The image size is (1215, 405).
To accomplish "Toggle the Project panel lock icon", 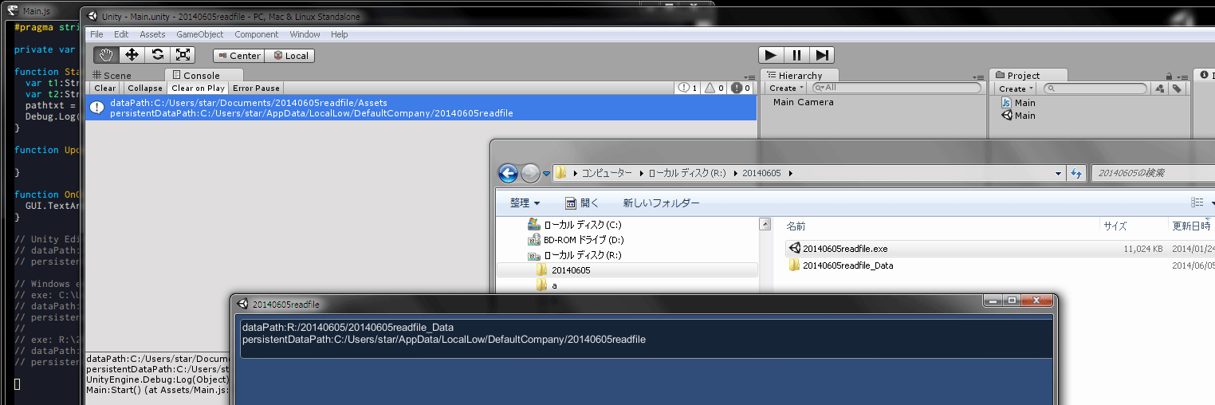I will coord(1169,75).
